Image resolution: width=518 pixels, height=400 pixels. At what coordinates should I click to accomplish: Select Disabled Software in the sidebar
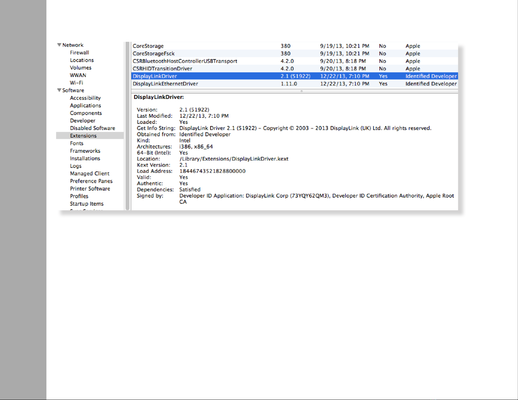92,128
